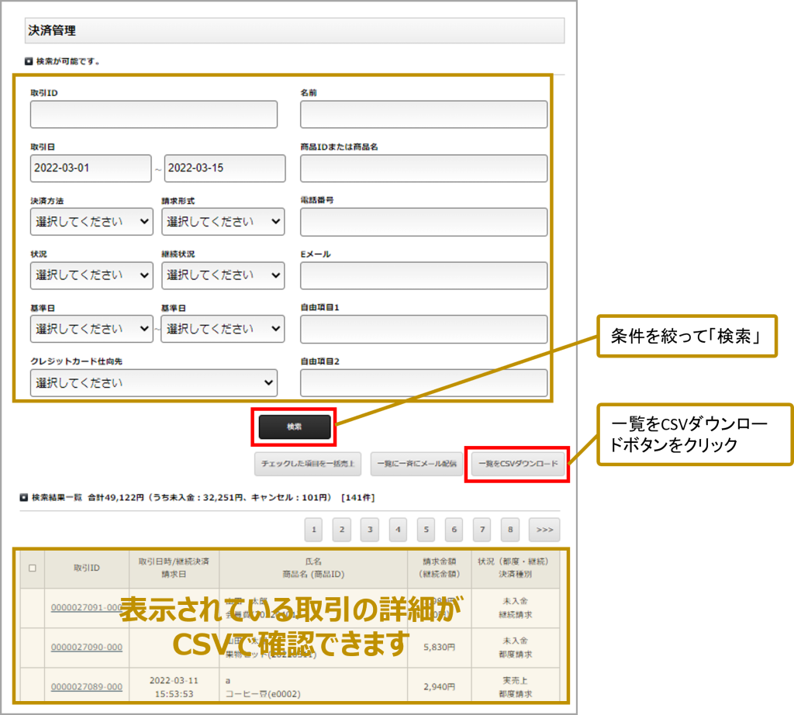Open the 状況 select box
Screen dimensions: 794x715
91,275
